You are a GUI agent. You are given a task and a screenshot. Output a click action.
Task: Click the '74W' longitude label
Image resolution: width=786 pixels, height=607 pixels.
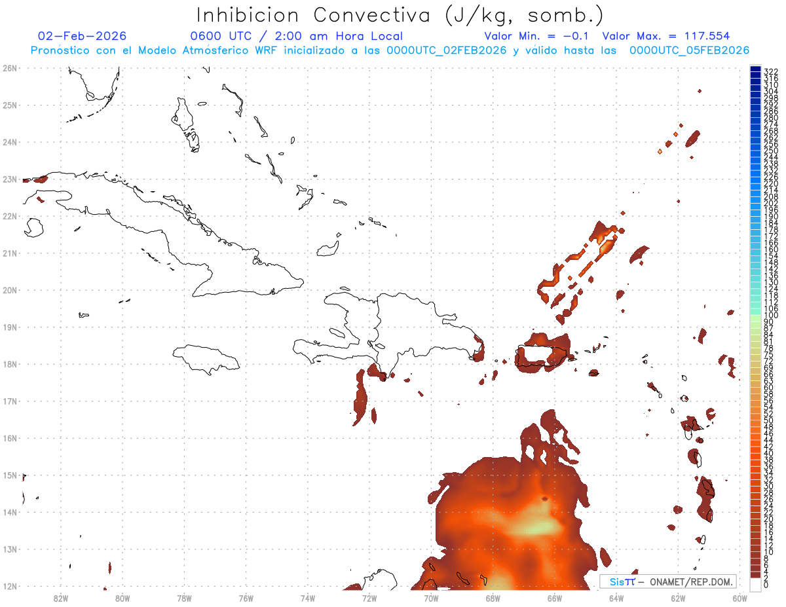pyautogui.click(x=308, y=597)
